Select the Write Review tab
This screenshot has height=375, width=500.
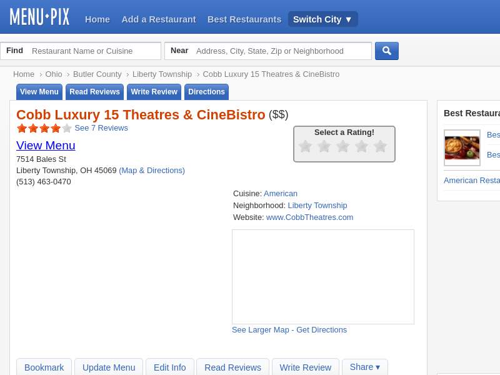tap(154, 92)
